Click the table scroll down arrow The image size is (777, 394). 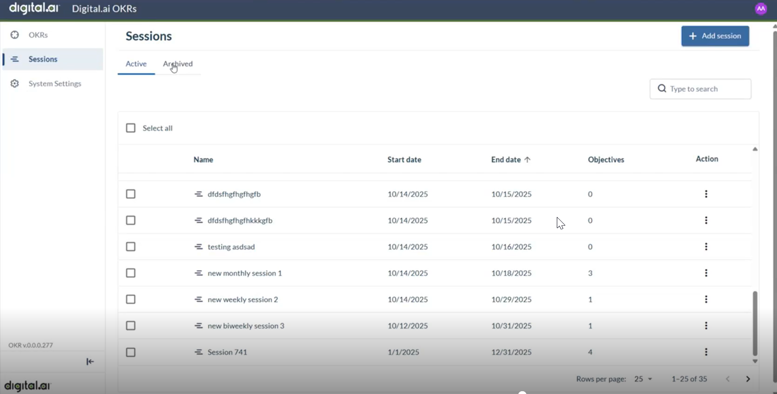[755, 361]
